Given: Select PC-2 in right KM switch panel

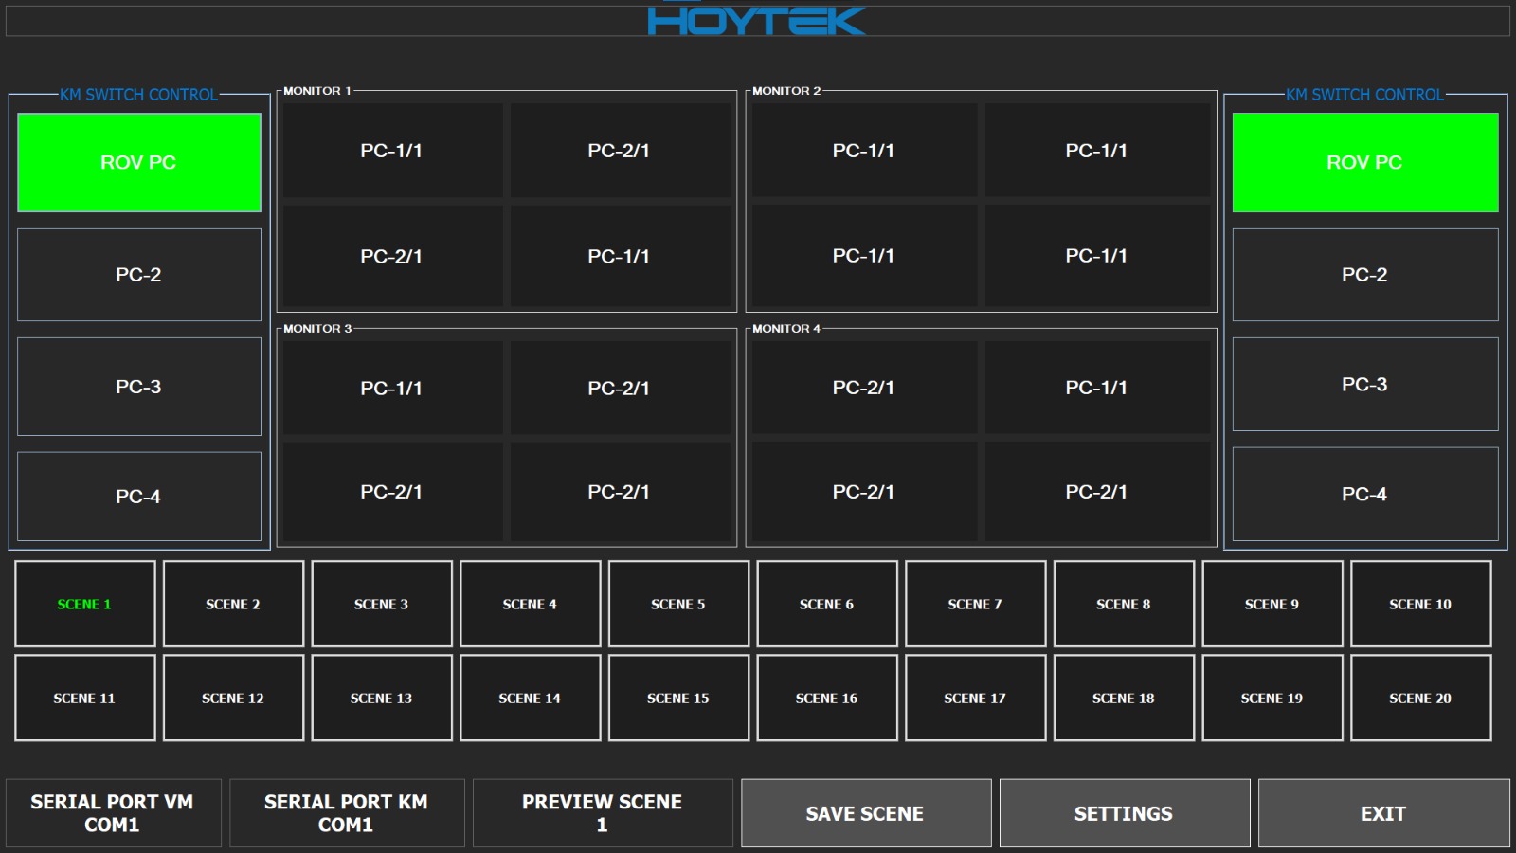Looking at the screenshot, I should (x=1364, y=275).
